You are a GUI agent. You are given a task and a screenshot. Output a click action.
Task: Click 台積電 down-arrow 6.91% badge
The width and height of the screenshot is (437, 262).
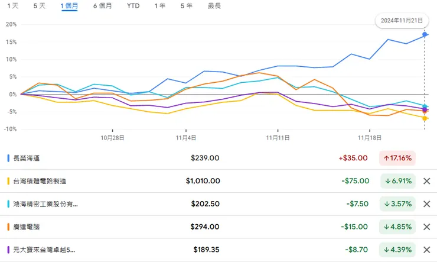(x=399, y=181)
